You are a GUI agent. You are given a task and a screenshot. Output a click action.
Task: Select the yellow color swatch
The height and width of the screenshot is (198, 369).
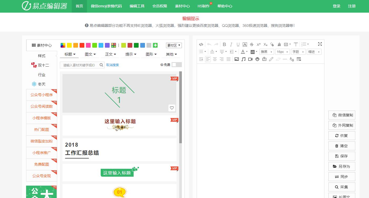(69, 45)
